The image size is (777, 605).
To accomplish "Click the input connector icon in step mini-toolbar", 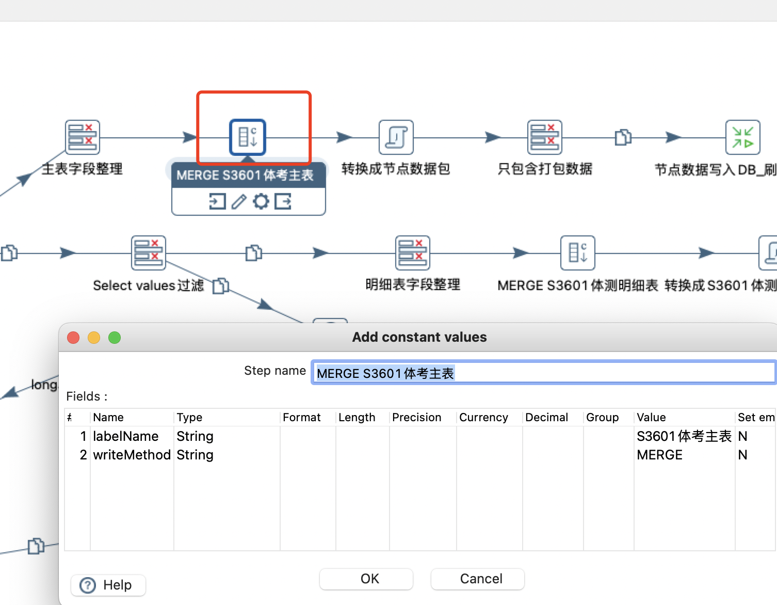I will coord(217,201).
